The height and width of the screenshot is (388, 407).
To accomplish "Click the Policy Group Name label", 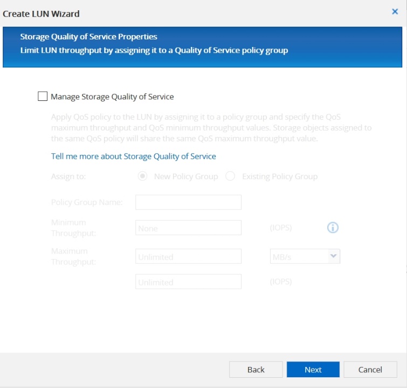I will click(x=87, y=202).
